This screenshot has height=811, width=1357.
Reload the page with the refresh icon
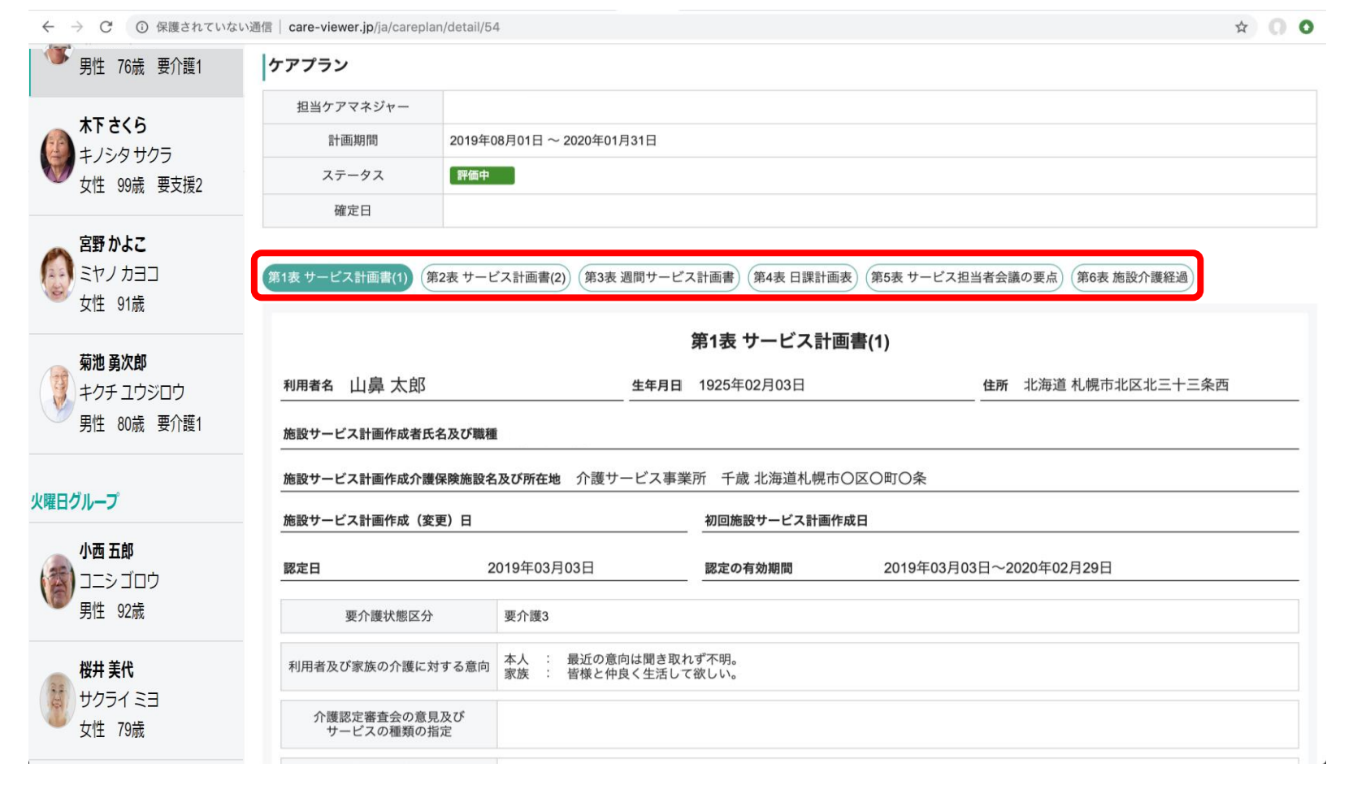point(106,27)
